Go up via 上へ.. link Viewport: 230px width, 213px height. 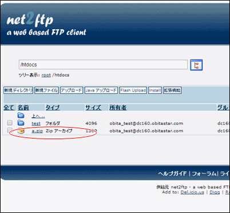coord(38,116)
